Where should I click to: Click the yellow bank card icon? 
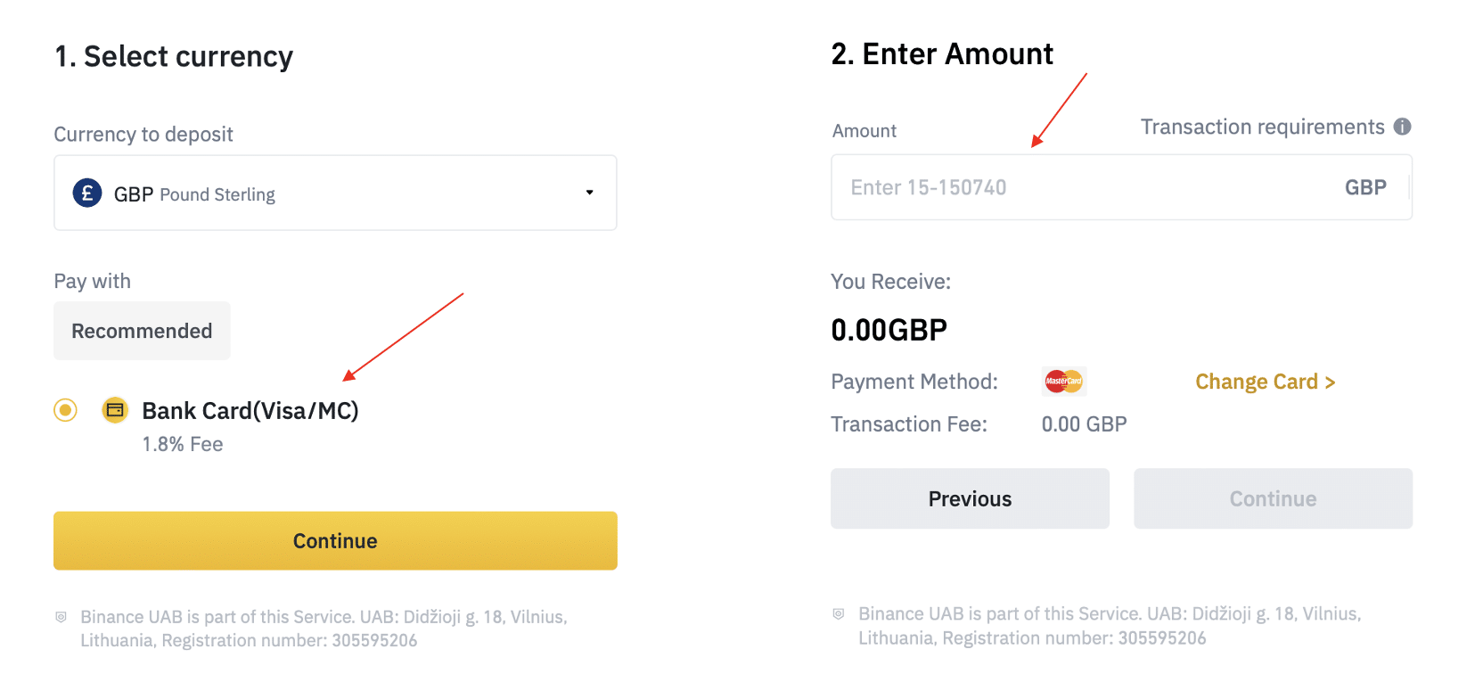pos(115,410)
